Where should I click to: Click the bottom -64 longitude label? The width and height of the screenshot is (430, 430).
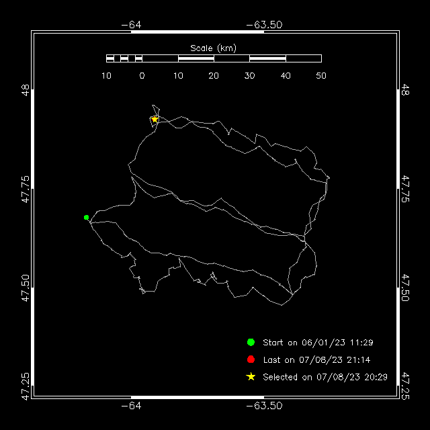point(132,406)
